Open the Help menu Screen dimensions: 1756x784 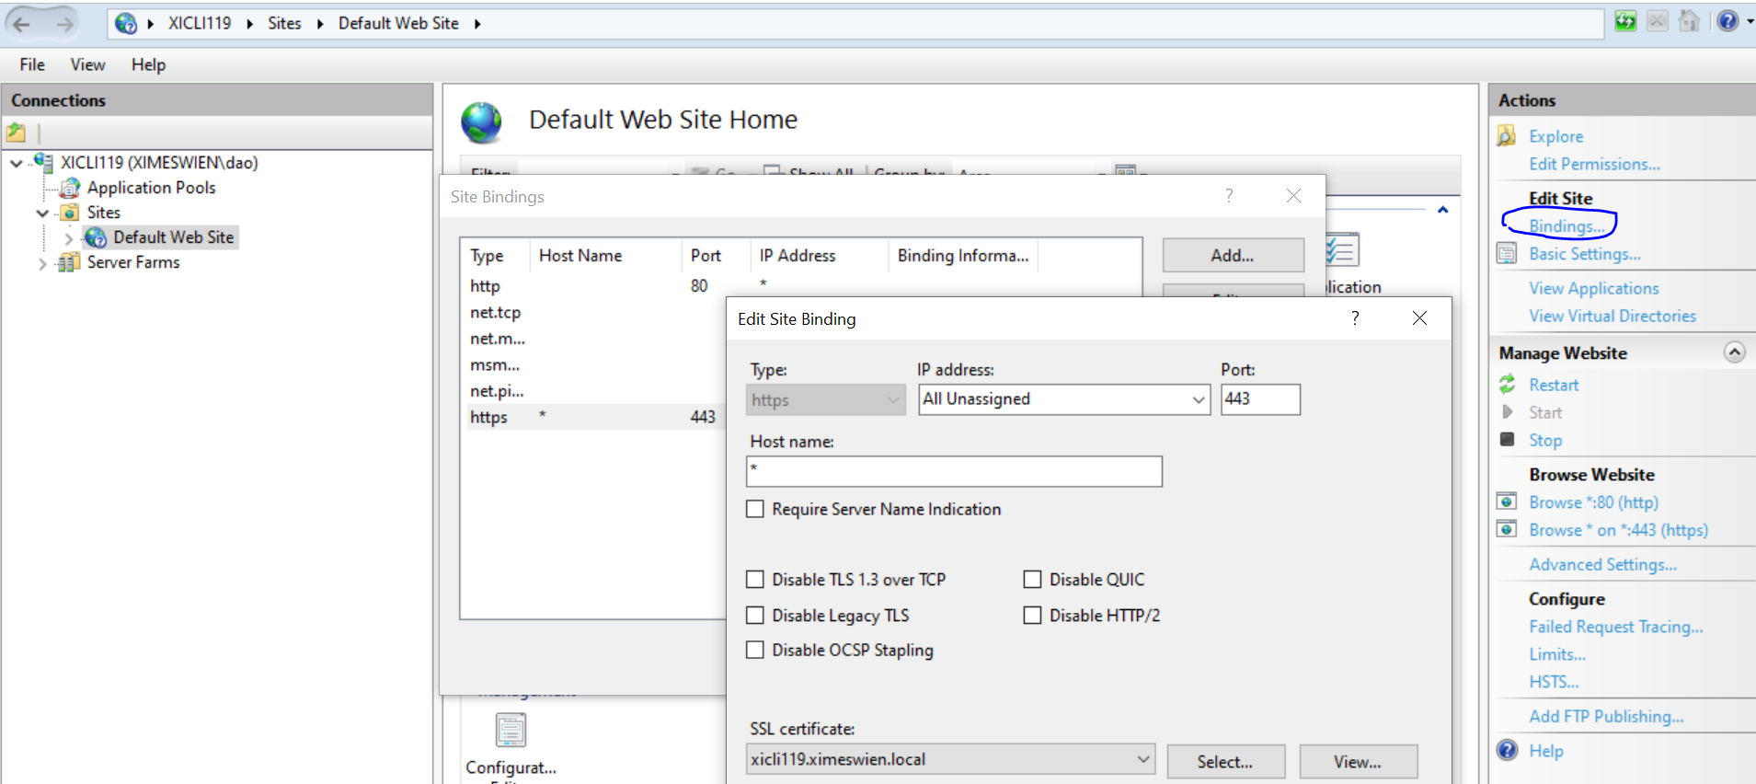pyautogui.click(x=148, y=64)
